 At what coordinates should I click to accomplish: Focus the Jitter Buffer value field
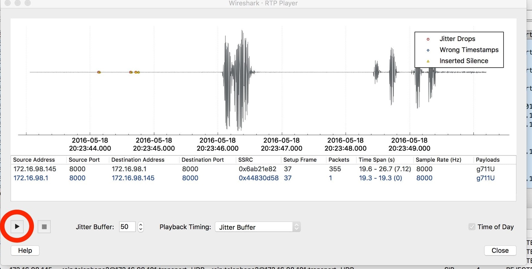click(127, 227)
